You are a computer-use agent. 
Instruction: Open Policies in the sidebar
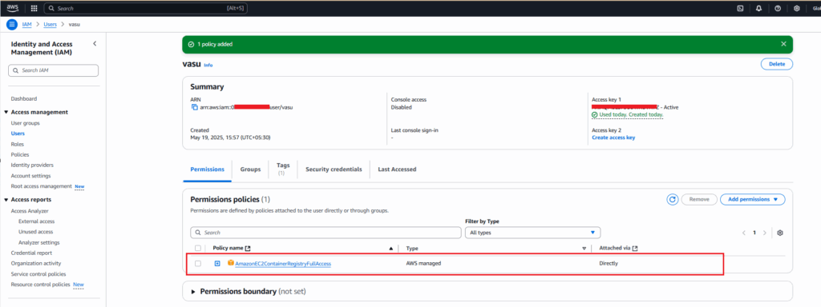pyautogui.click(x=20, y=154)
